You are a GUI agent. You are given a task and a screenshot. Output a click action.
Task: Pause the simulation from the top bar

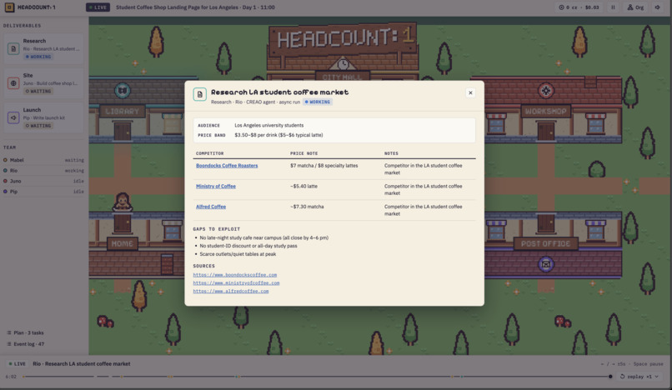click(x=613, y=7)
